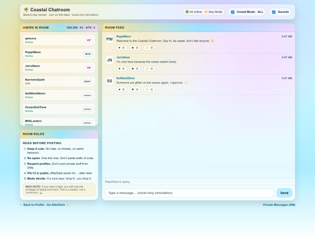
Task: Click 'PeppiWave is typing' indicator
Action: (117, 182)
